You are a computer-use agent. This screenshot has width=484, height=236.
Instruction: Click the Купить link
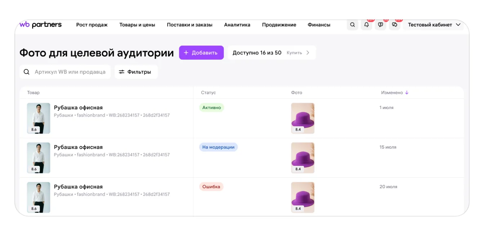294,53
